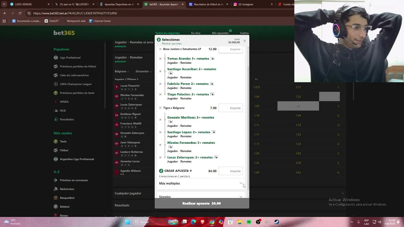Click edit icon beside Fabricio Perez selection
Viewport: 404px width, 227px height.
[x=212, y=84]
